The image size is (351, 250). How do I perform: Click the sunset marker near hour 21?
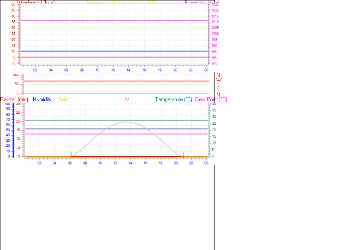pyautogui.click(x=184, y=155)
